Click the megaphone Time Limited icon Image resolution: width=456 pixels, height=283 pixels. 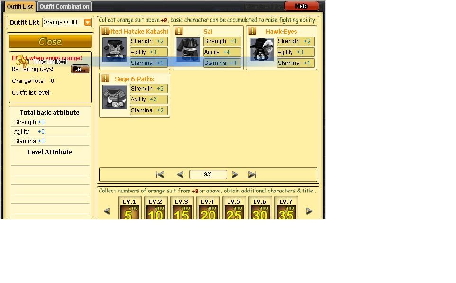[x=22, y=61]
